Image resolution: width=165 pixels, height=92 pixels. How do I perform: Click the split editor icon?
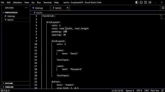pos(163,8)
